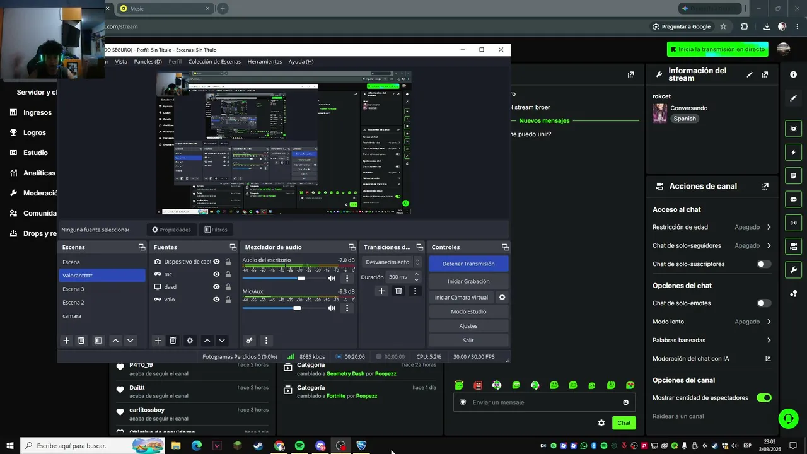This screenshot has width=807, height=454.
Task: Open the green support headset bubble
Action: [787, 418]
